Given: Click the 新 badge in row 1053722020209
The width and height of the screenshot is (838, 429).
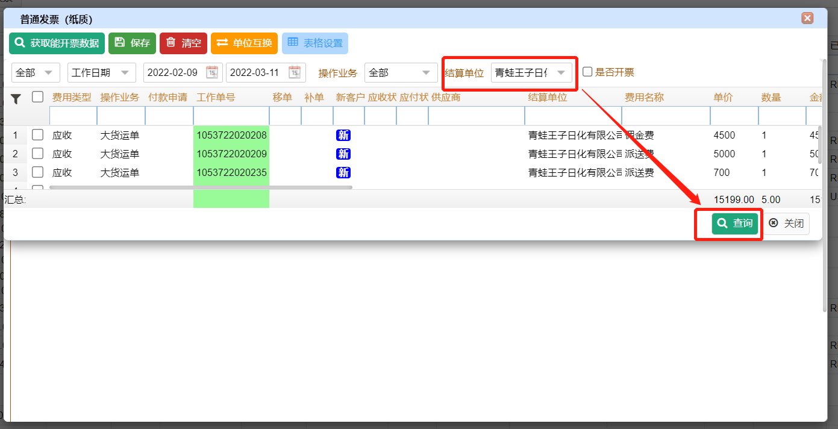Looking at the screenshot, I should pos(343,154).
